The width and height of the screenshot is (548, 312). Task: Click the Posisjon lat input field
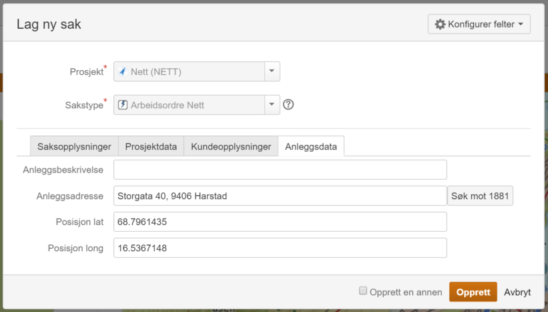(280, 222)
